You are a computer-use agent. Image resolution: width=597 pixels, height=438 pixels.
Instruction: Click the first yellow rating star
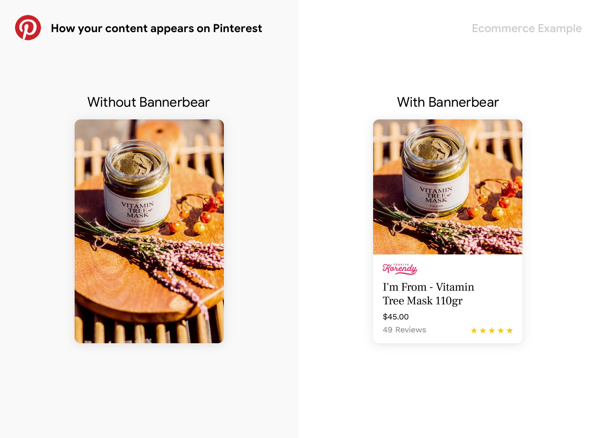point(474,331)
